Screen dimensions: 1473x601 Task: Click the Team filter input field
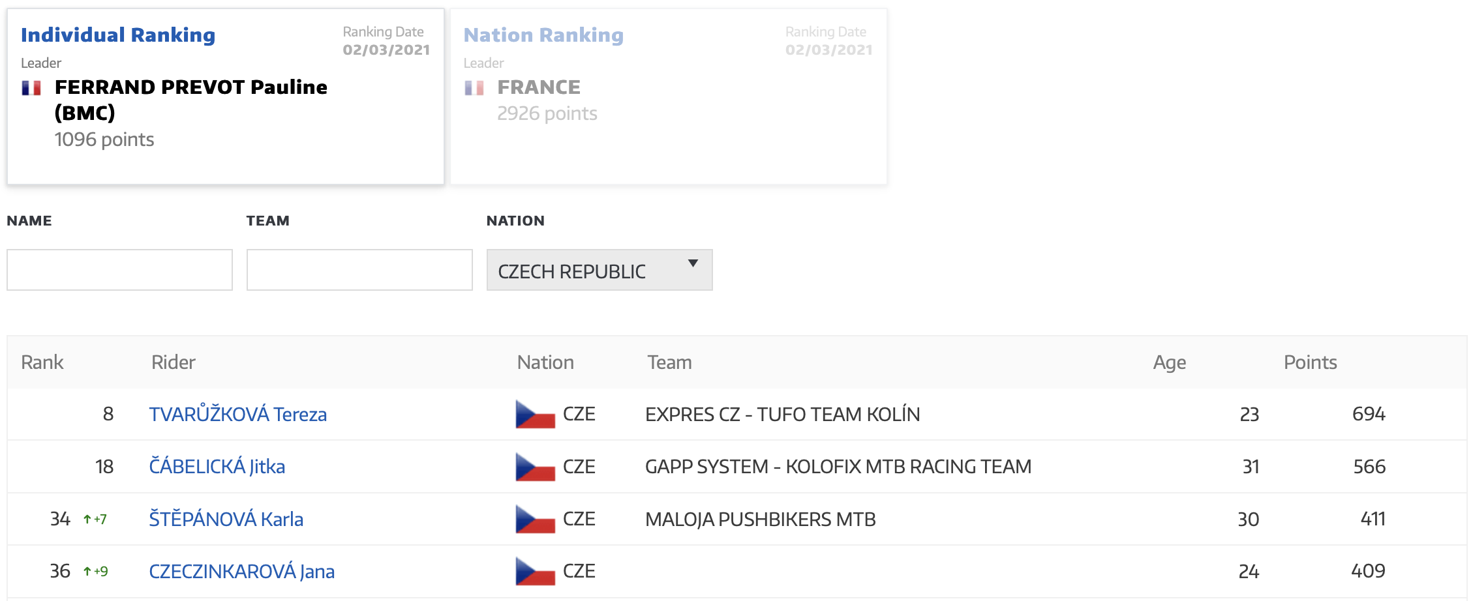click(359, 270)
